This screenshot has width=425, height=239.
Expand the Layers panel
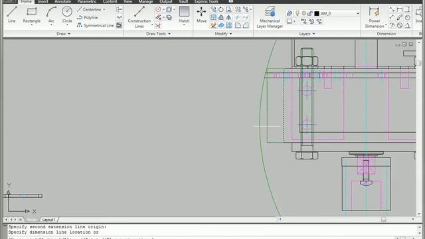[x=307, y=34]
